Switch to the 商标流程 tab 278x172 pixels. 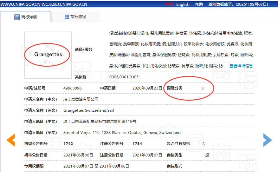[x=75, y=17]
